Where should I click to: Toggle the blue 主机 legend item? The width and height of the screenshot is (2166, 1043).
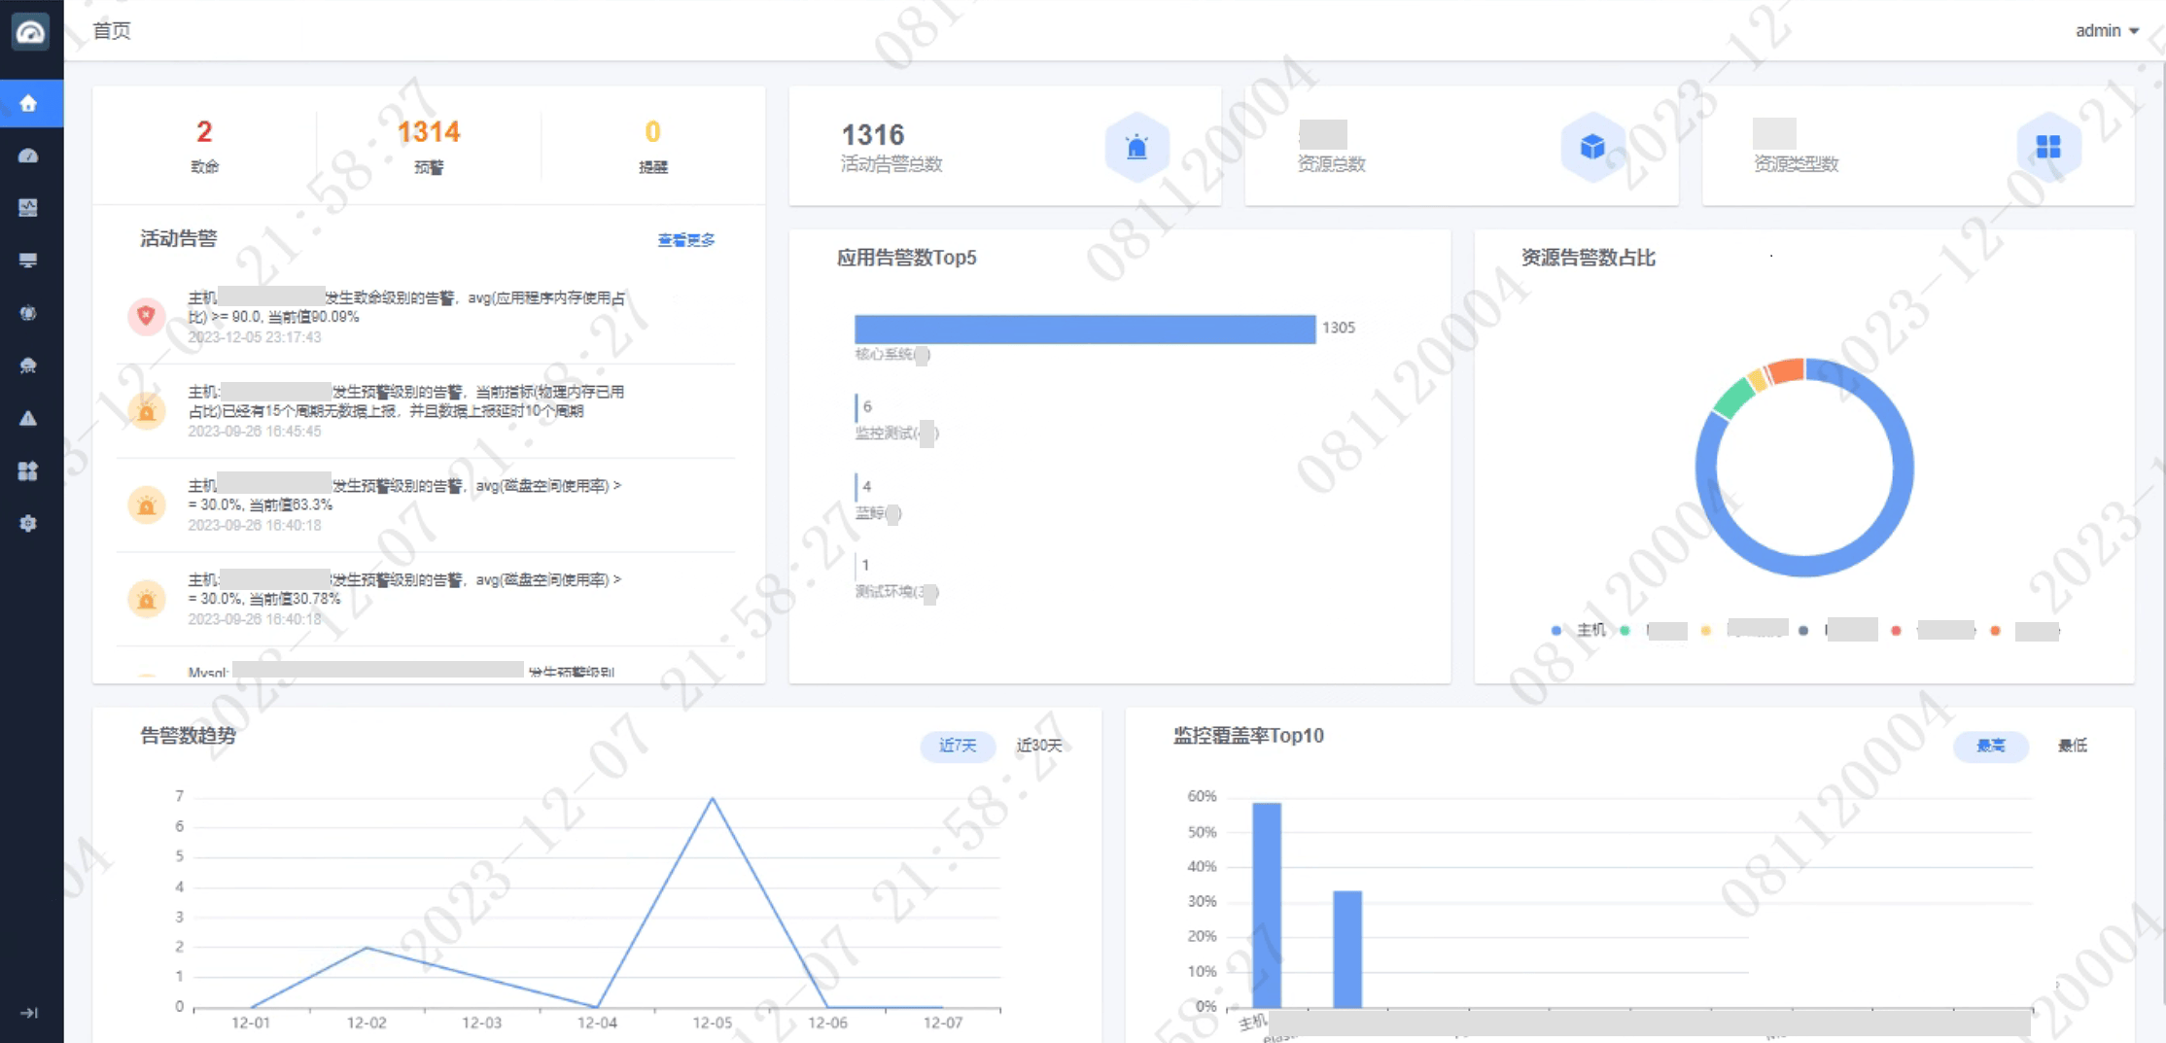point(1578,631)
